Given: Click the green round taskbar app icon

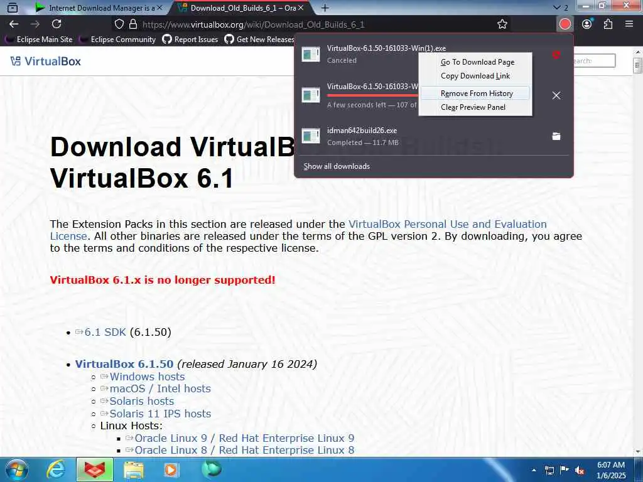Looking at the screenshot, I should pos(211,469).
